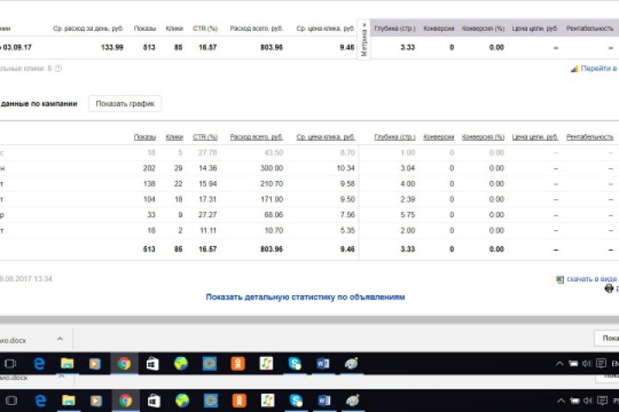Sort lower table by underlined Рентабельность header
This screenshot has height=412, width=619.
pyautogui.click(x=590, y=136)
